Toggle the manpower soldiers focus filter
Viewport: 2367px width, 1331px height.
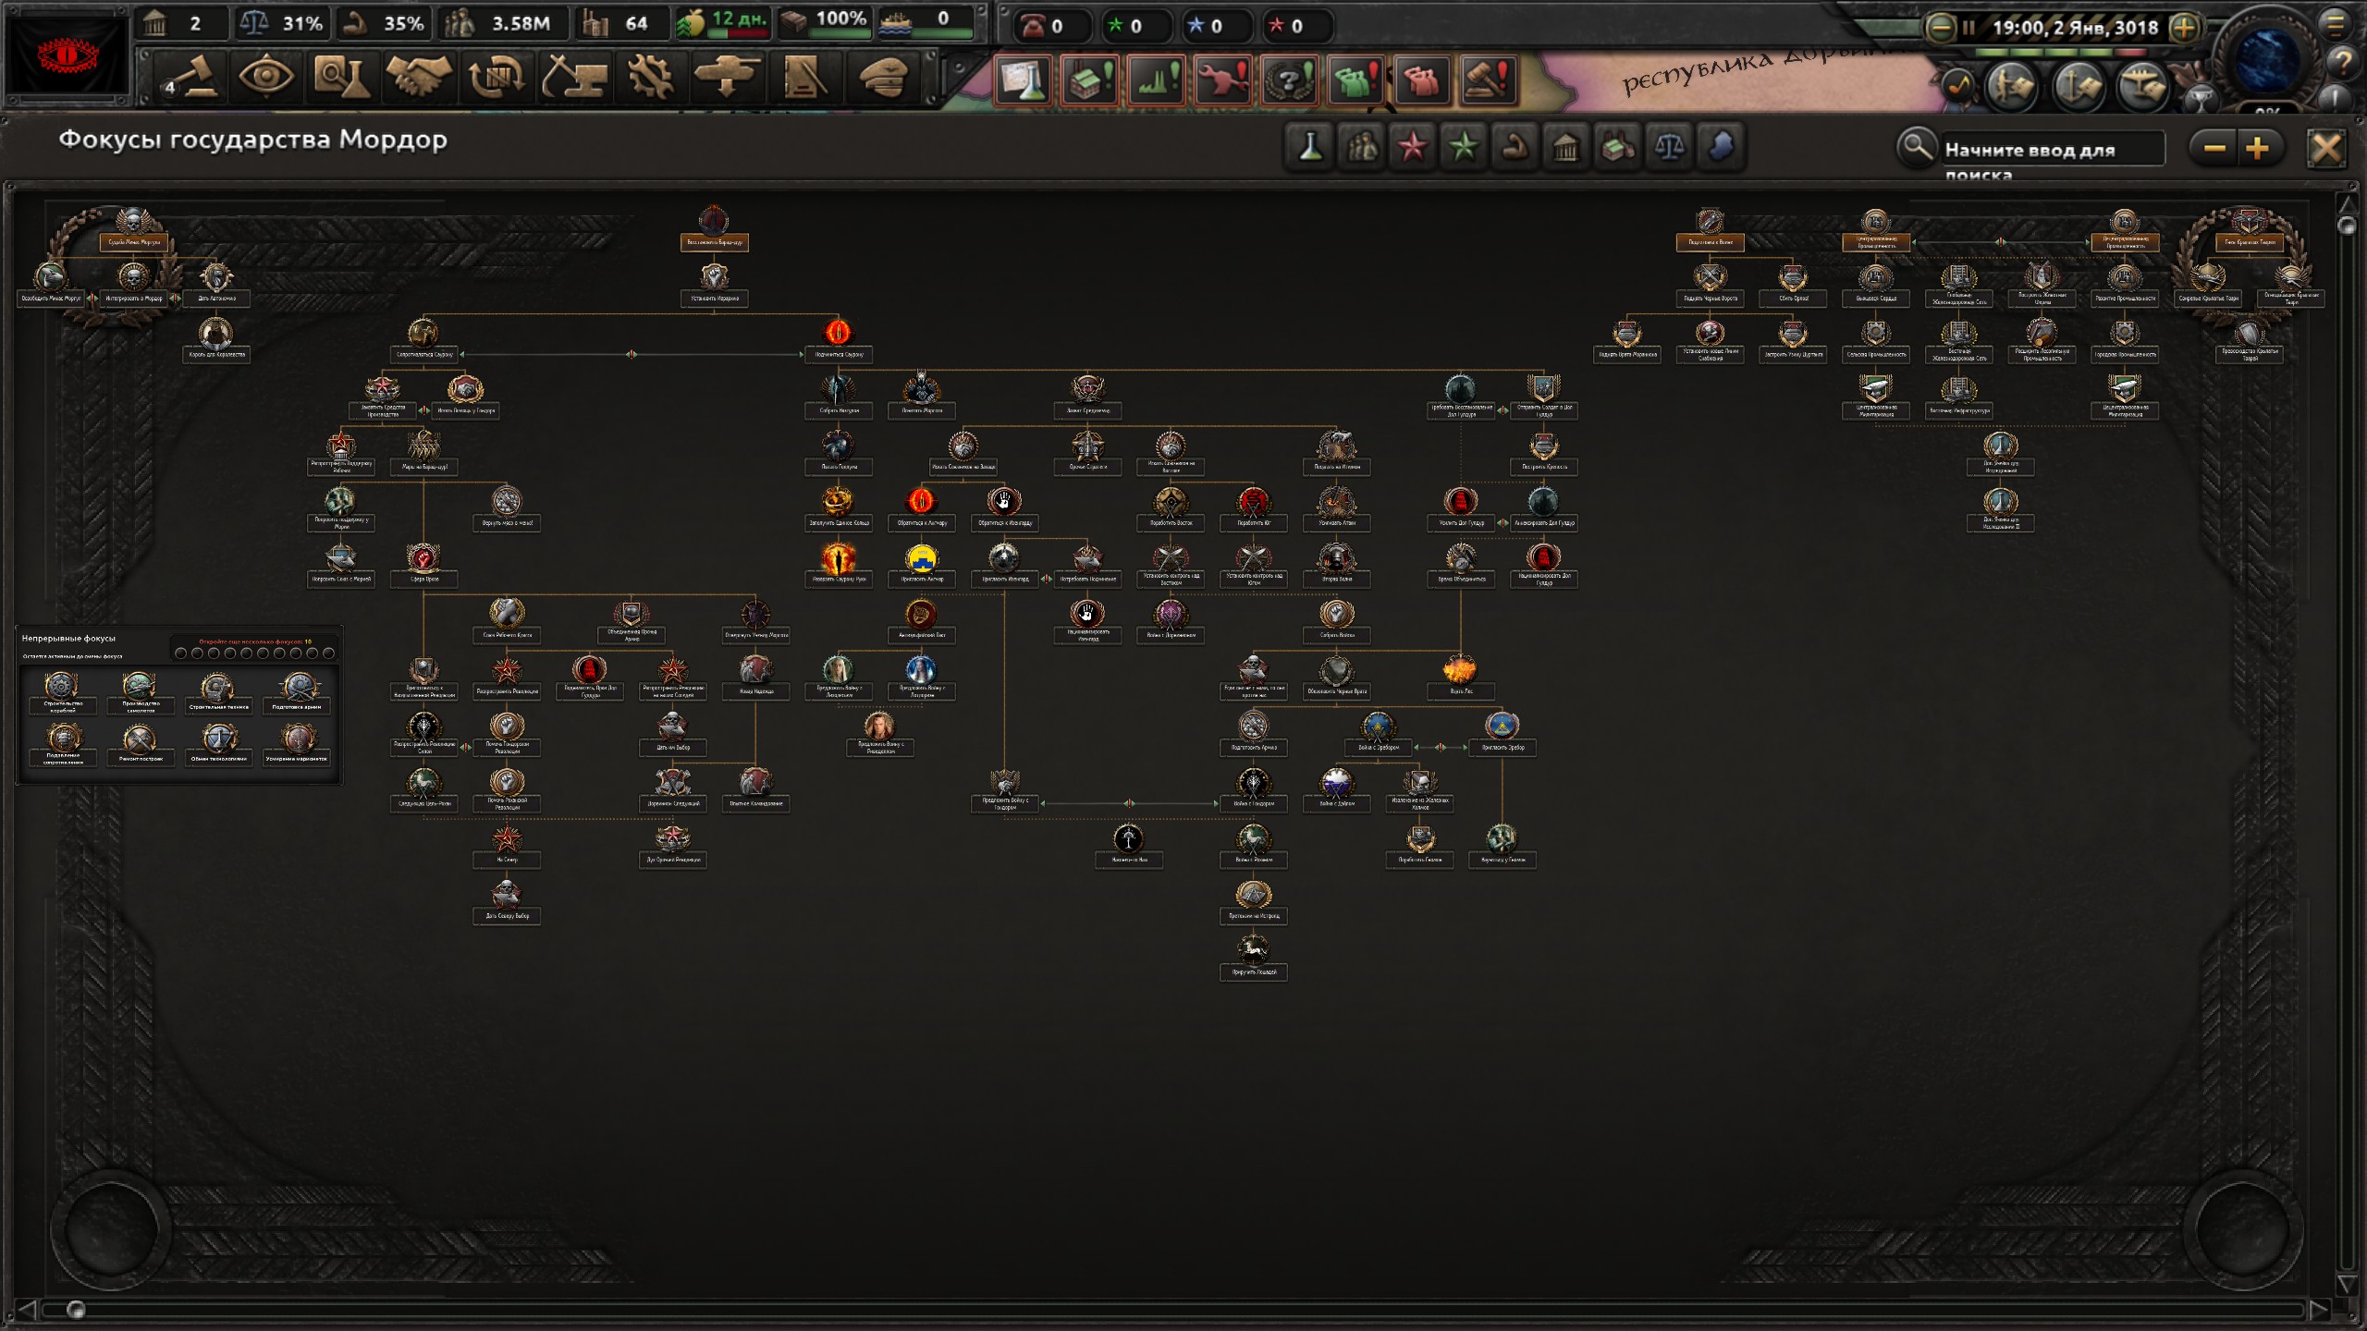pyautogui.click(x=1362, y=147)
